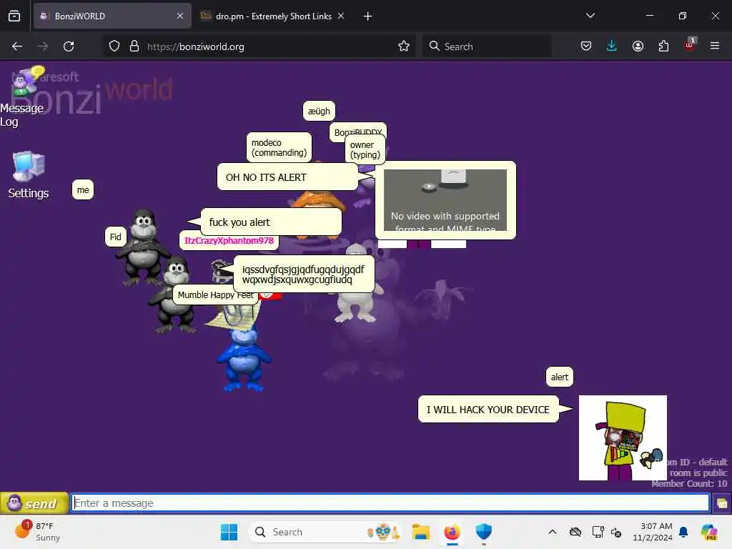This screenshot has height=549, width=732.
Task: Select the 'alert' name tag
Action: (x=559, y=377)
